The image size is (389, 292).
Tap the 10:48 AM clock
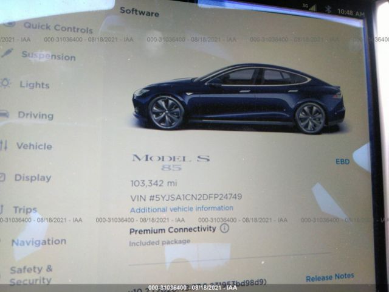tap(351, 12)
